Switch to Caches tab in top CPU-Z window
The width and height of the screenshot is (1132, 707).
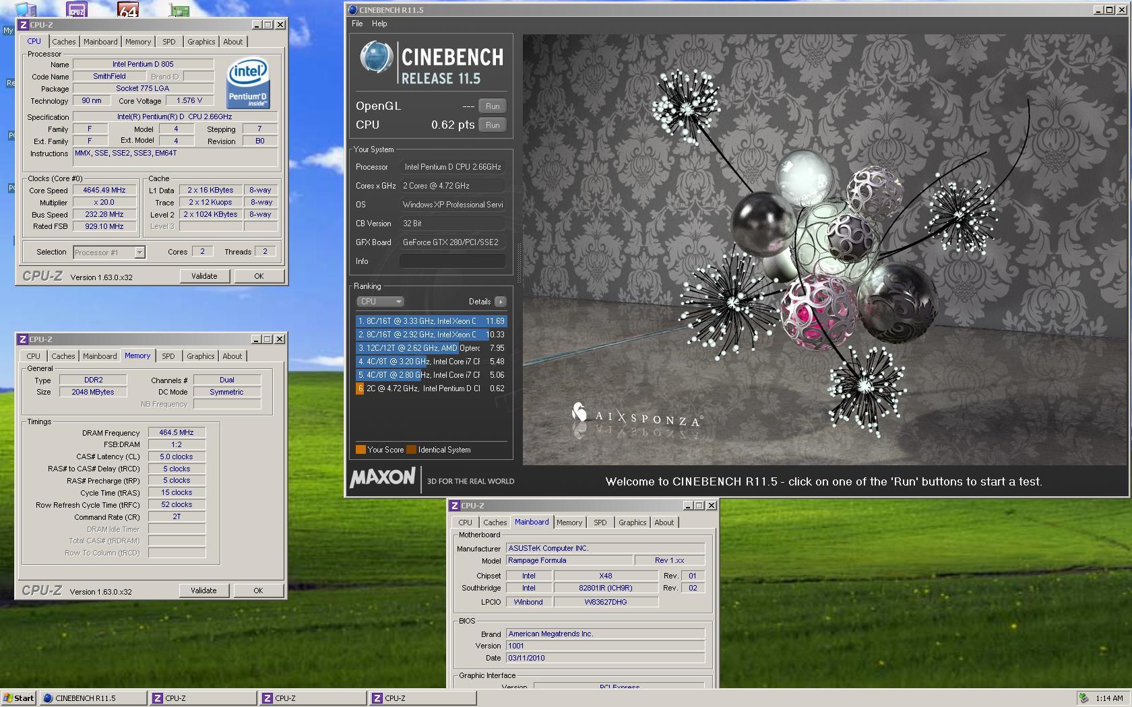[64, 42]
